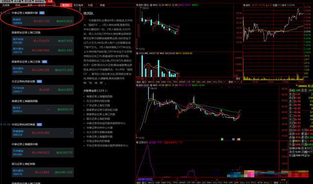Select OBV in the upper indicator bar
Image resolution: width=313 pixels, height=184 pixels.
(x=199, y=82)
